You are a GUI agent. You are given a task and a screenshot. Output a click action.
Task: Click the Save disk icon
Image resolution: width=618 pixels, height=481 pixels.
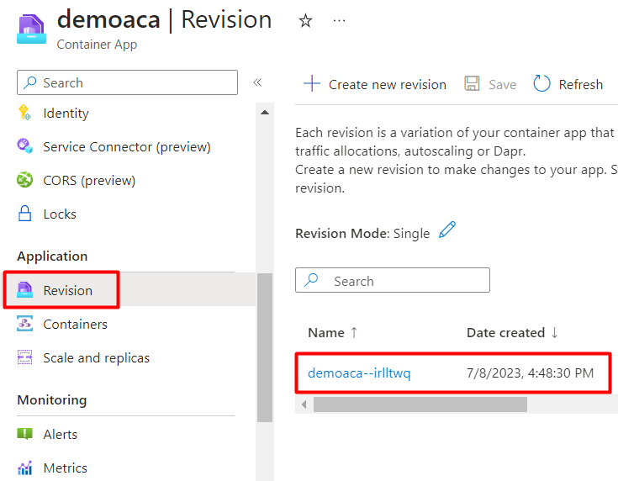473,83
